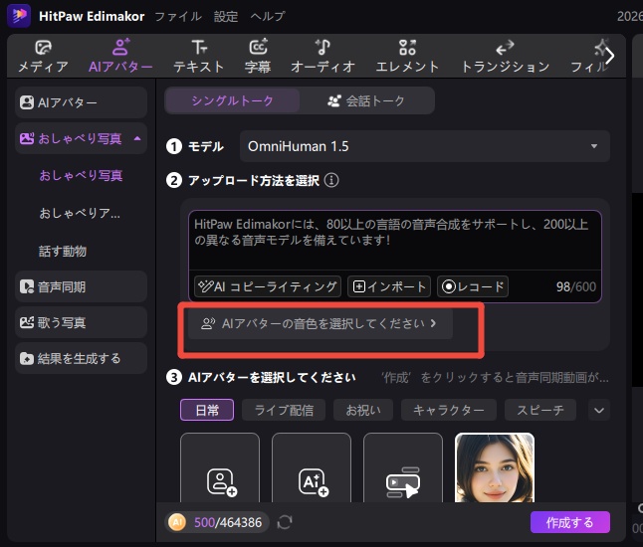
Task: Select AIアバター in the left sidebar
Action: [81, 102]
